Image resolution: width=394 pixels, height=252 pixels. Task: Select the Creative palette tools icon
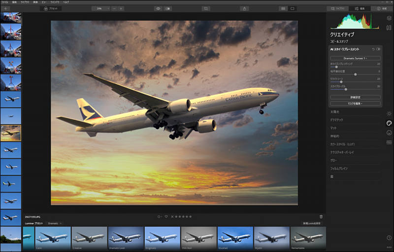[389, 123]
